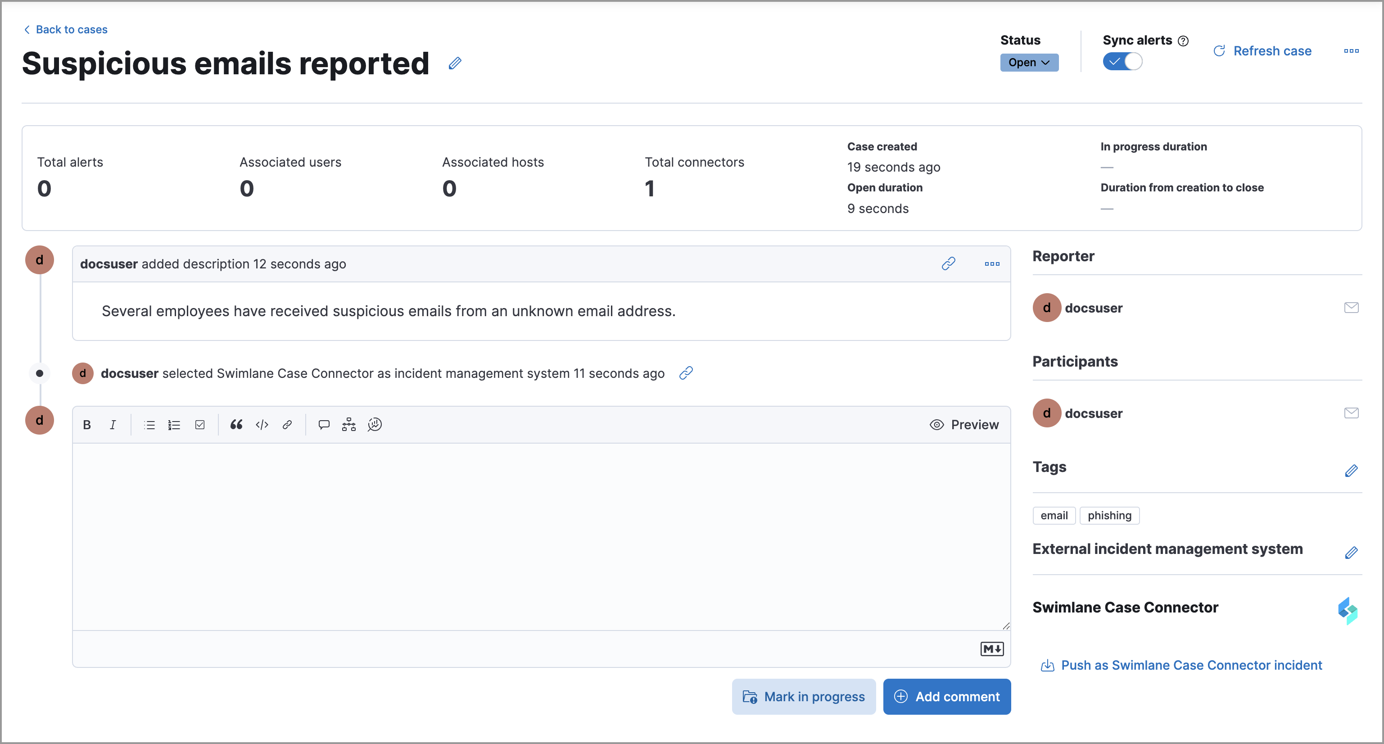
Task: Click the Italic formatting icon
Action: click(112, 425)
